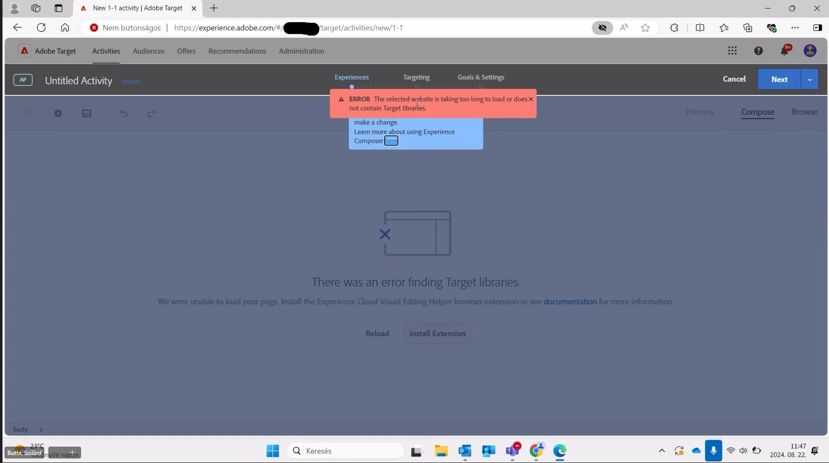Switch to Compose mode
829x463 pixels.
click(757, 112)
